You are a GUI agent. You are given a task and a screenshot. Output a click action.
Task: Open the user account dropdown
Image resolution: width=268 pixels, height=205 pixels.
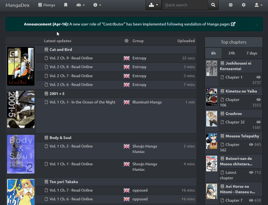coord(258,5)
